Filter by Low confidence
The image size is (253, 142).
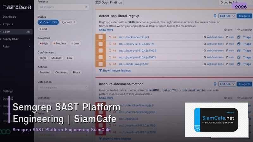pos(70,58)
